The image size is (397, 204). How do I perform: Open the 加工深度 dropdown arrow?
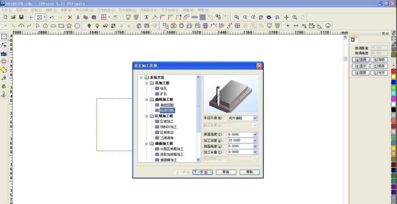255,140
